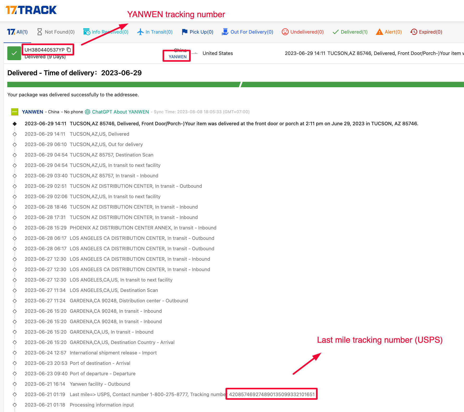This screenshot has height=412, width=464.
Task: Select 'Port of departure - Departure' event
Action: [80, 373]
